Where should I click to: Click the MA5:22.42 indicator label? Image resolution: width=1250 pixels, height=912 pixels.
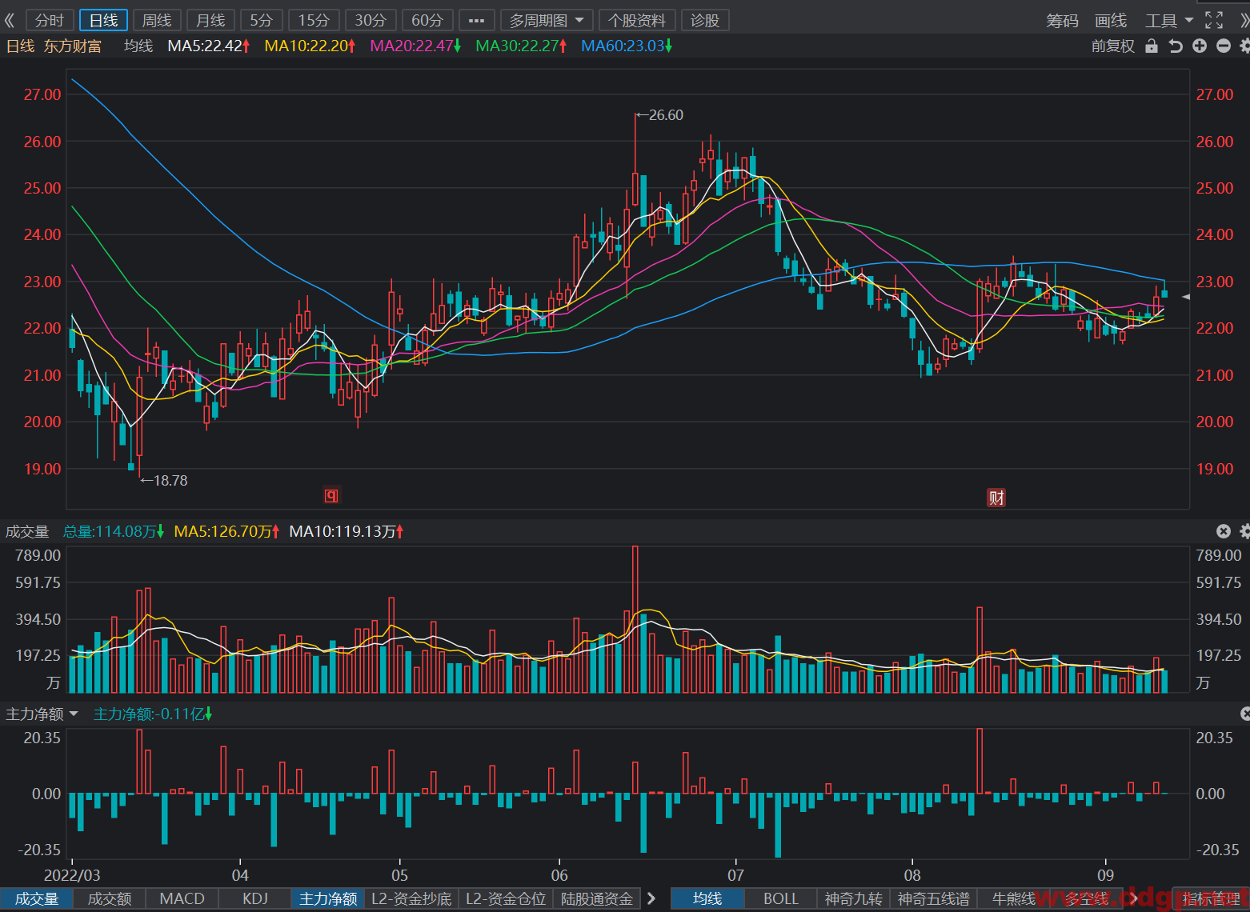tap(209, 46)
